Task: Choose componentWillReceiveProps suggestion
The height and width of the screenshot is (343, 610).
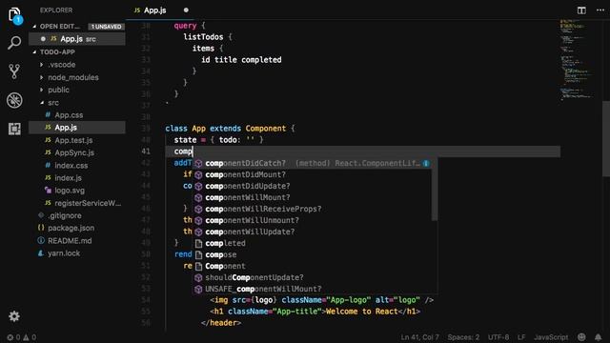Action: pos(312,209)
